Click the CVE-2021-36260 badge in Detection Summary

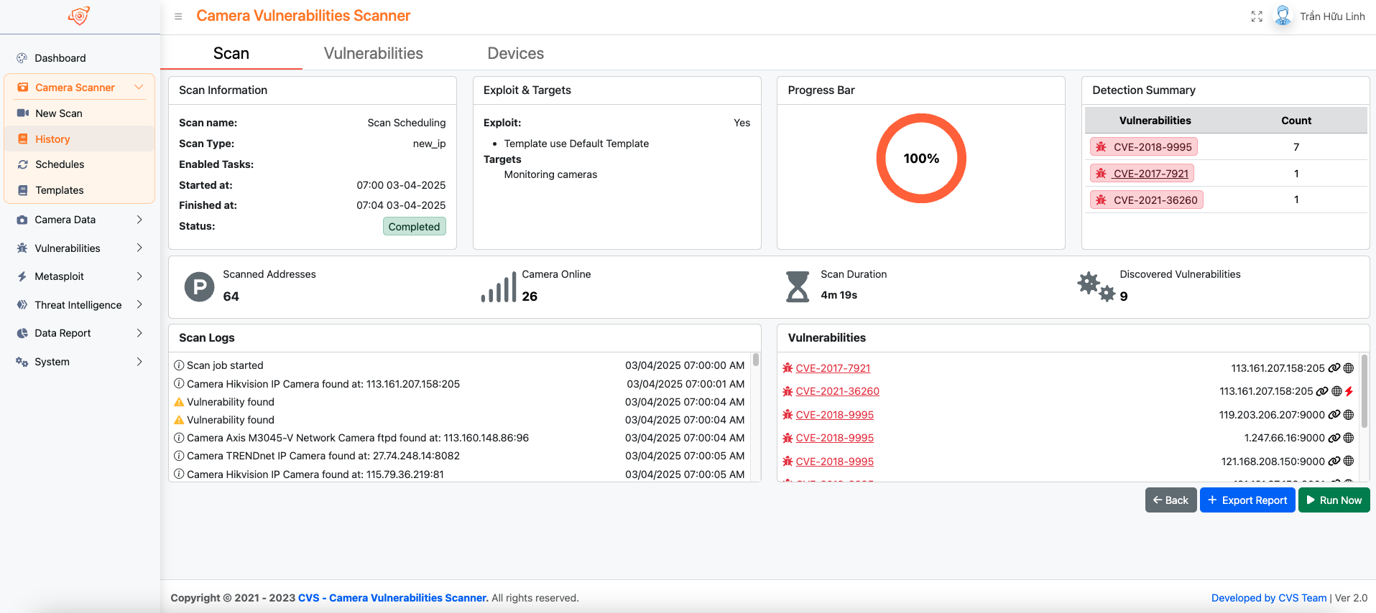(1147, 200)
